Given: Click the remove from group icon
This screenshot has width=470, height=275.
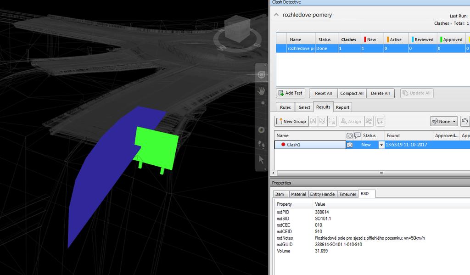Looking at the screenshot, I should tap(322, 121).
